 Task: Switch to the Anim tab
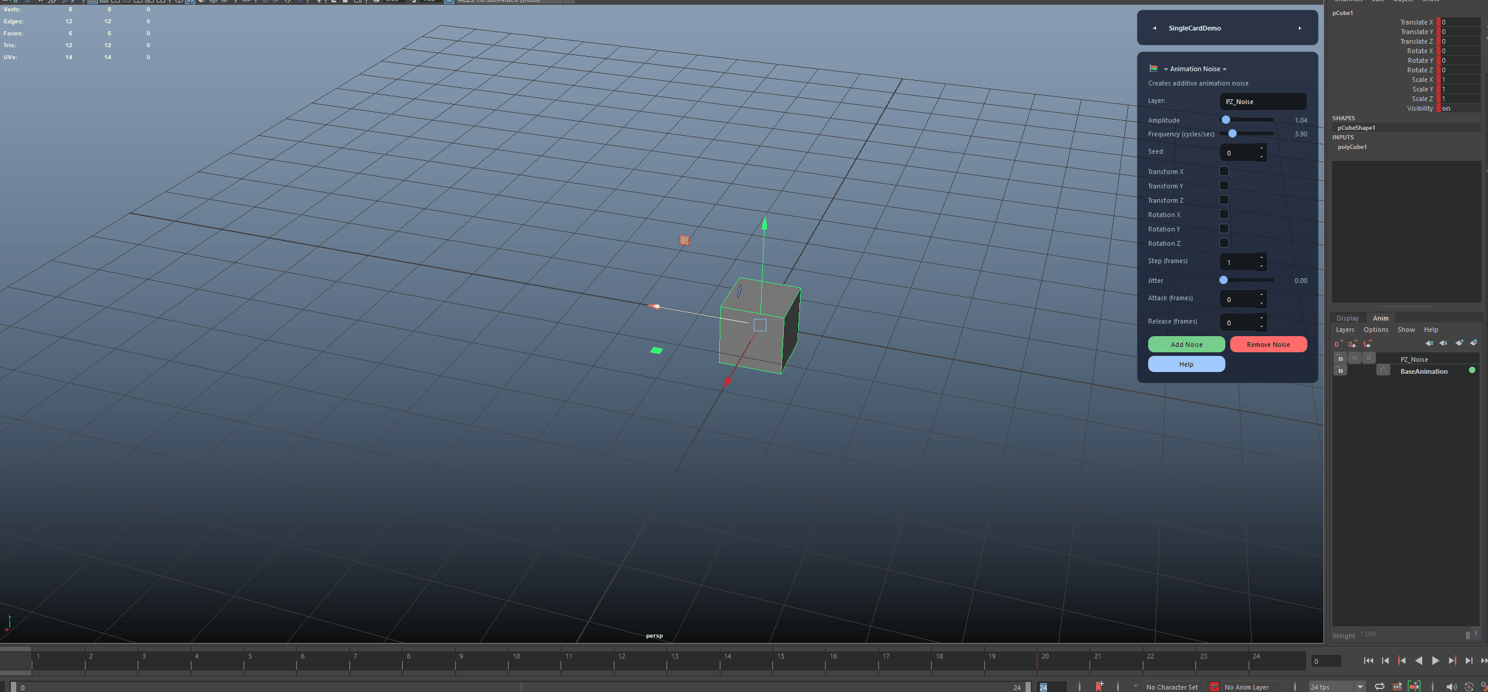(1380, 318)
